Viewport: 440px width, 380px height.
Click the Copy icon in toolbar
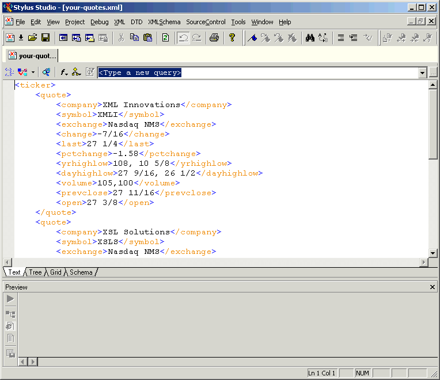135,38
